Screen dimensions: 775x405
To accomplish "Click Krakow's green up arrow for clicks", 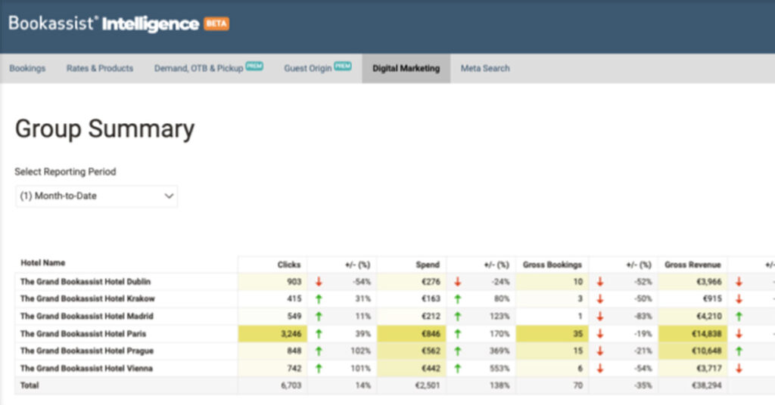I will click(x=319, y=299).
